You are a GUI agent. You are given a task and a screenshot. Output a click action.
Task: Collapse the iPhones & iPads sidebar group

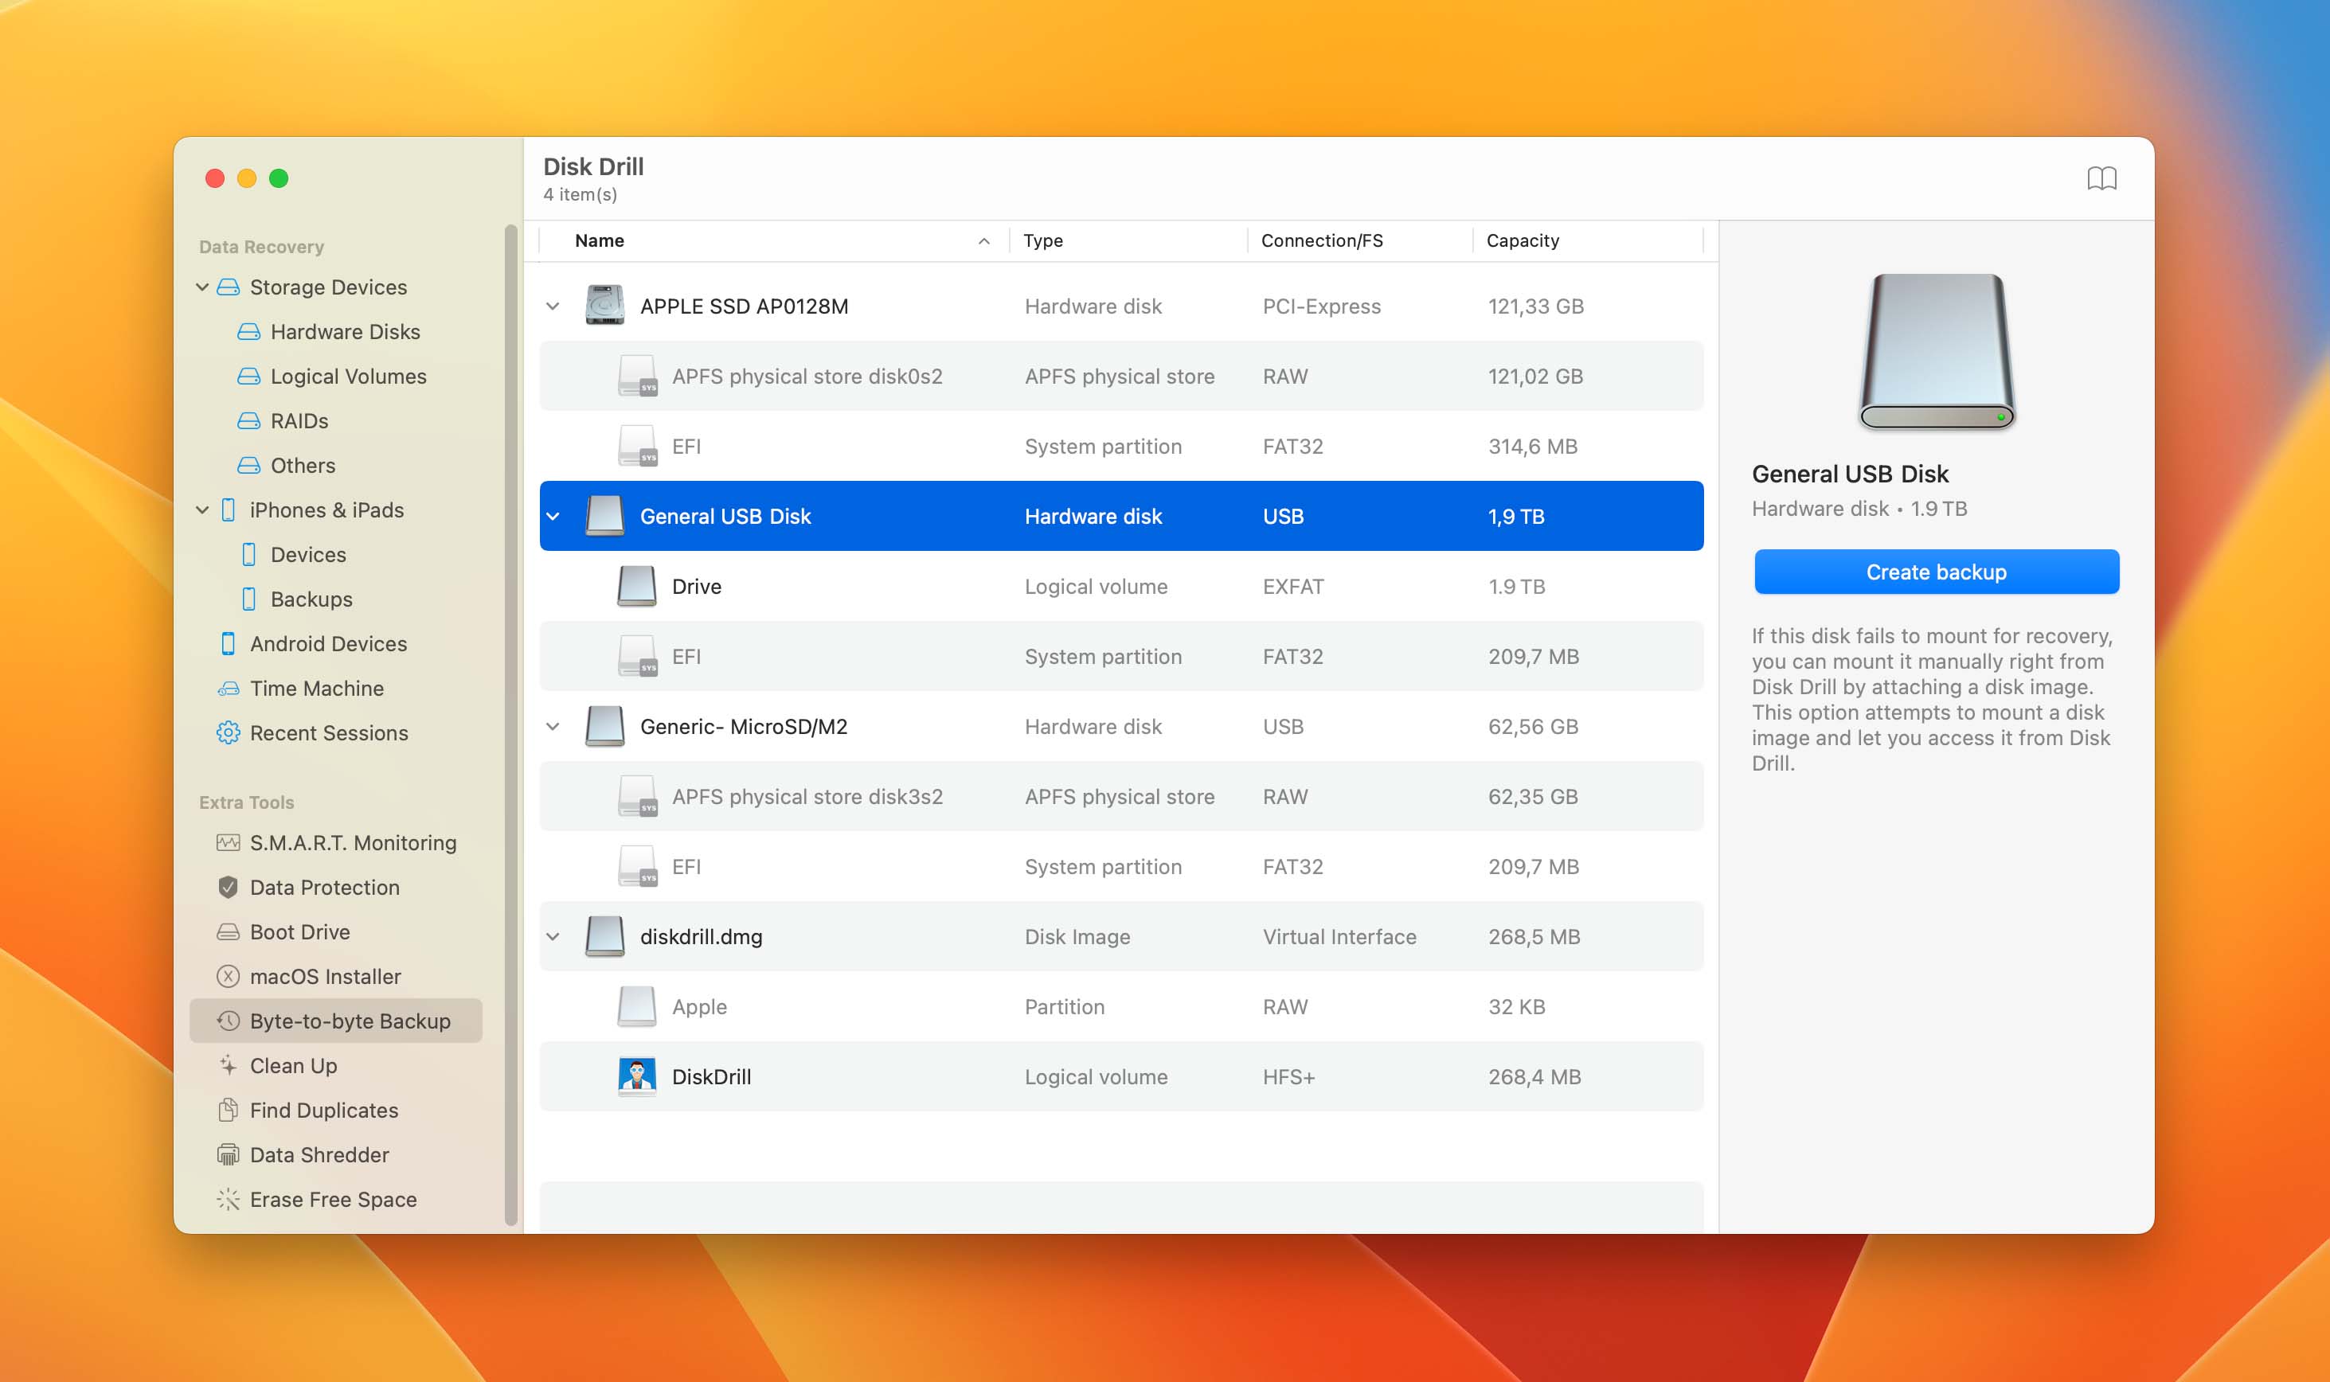pos(202,510)
